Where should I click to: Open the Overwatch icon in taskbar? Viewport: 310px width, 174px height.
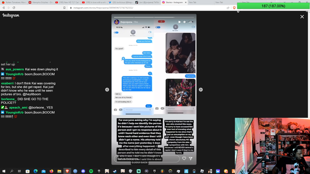170,171
